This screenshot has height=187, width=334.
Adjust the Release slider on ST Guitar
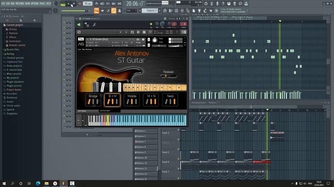pyautogui.click(x=168, y=76)
